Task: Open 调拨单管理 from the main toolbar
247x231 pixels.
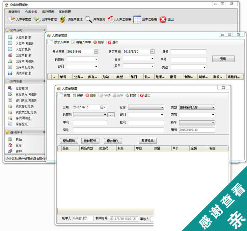Action: tap(71, 19)
